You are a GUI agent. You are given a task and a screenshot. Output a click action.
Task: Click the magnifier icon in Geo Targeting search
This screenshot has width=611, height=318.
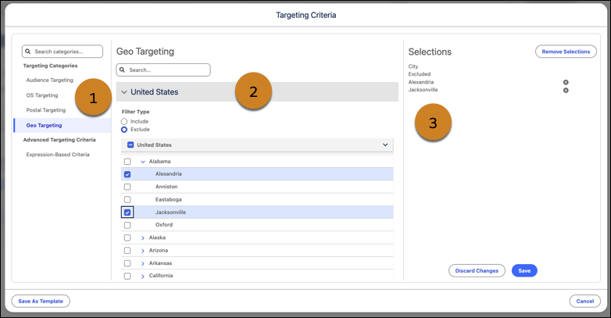(x=123, y=70)
